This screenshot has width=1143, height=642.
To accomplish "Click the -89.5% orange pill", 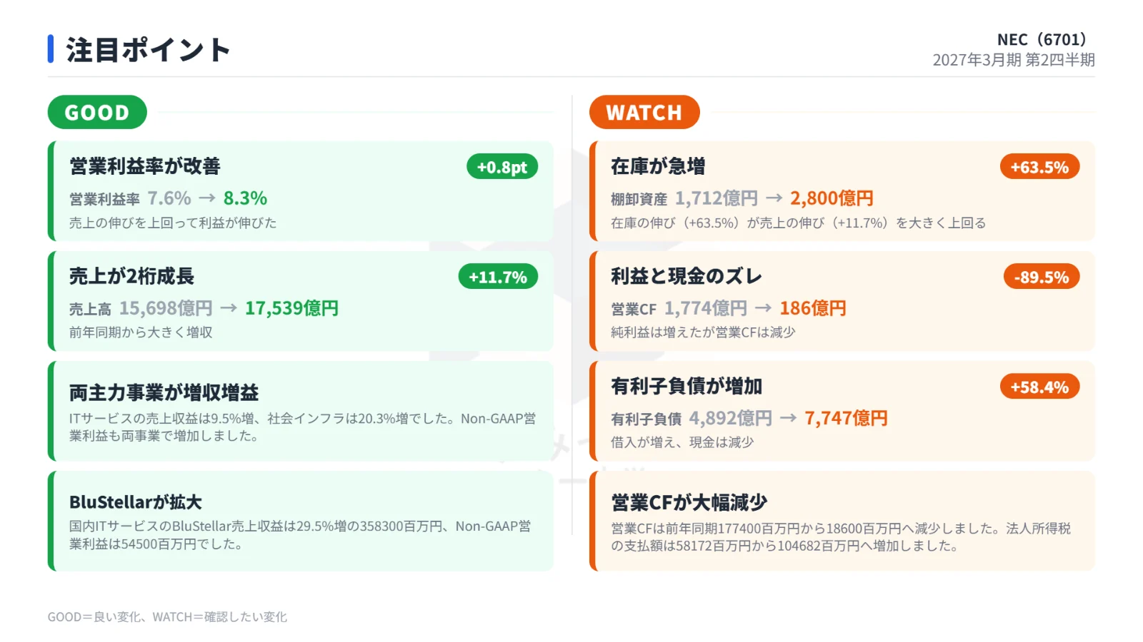I will click(x=1042, y=277).
